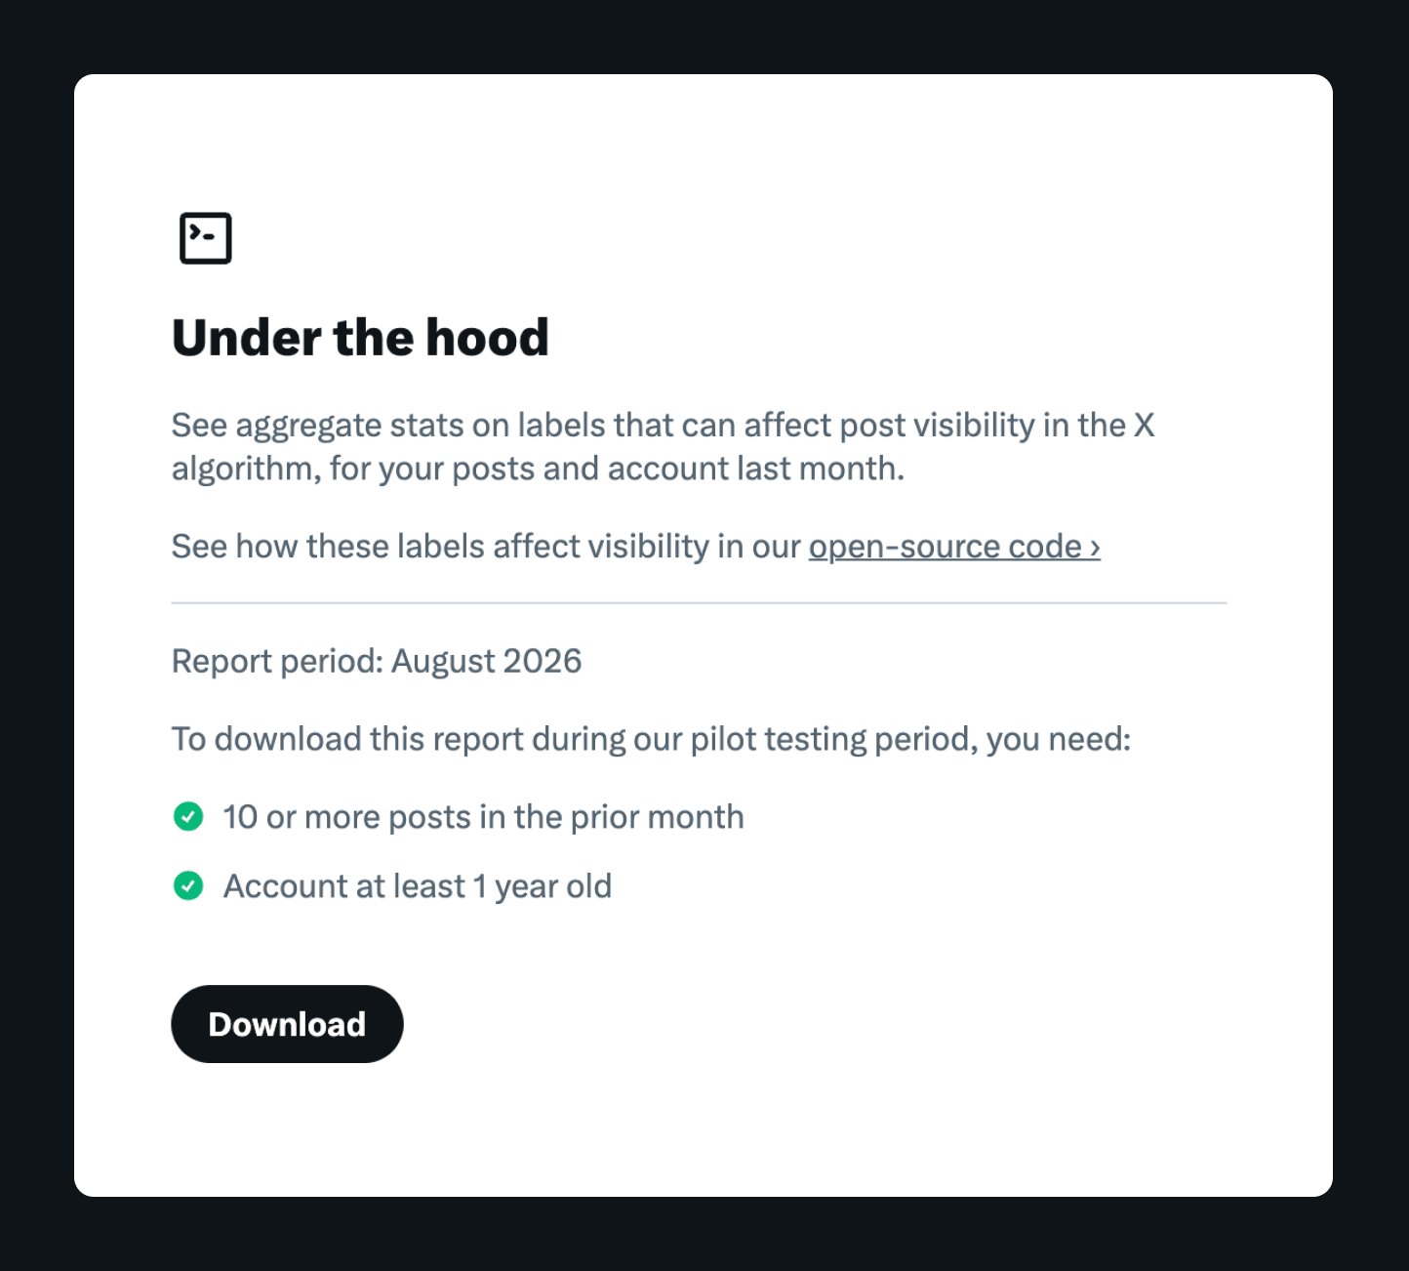The image size is (1409, 1271).
Task: Click the chevron arrow after open-source code
Action: 1095,547
